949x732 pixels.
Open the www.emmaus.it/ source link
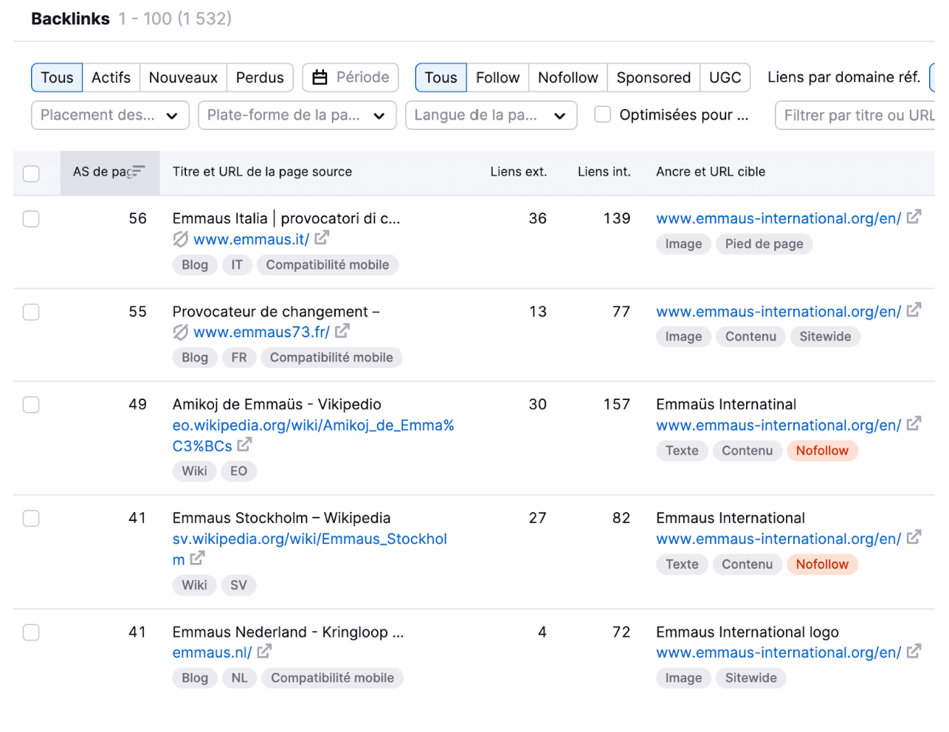coord(251,239)
